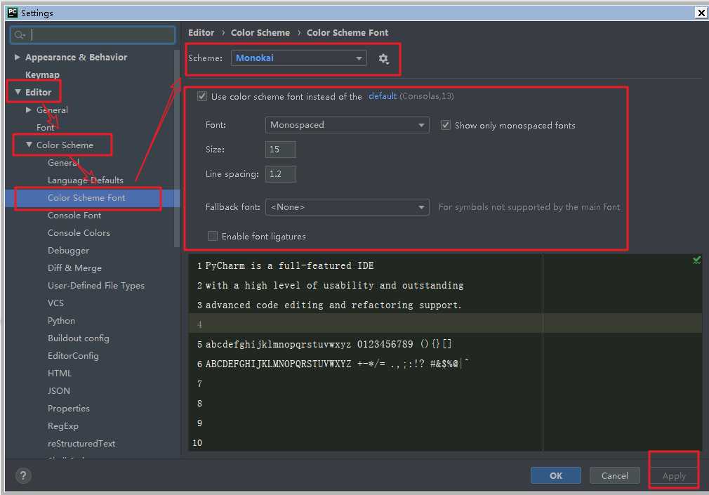Open Python color settings

(61, 321)
